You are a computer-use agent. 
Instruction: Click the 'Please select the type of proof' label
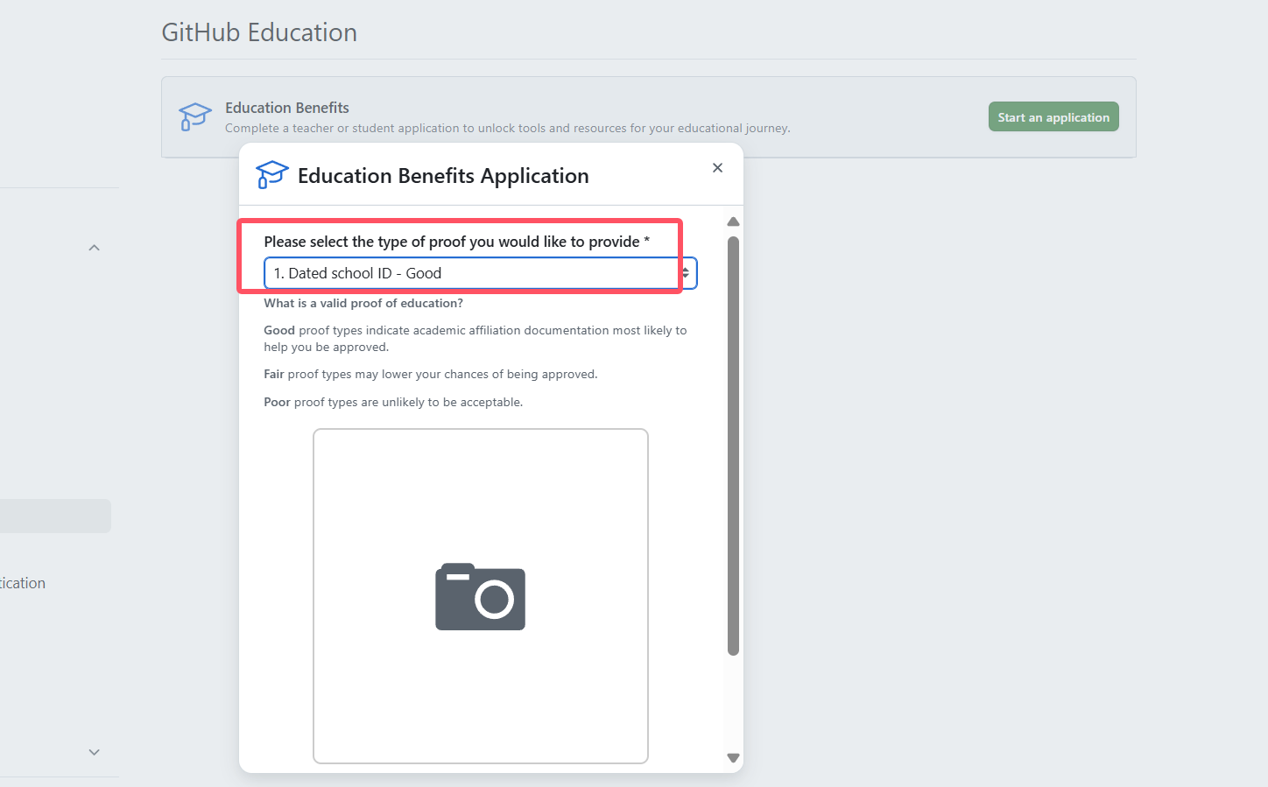pyautogui.click(x=452, y=242)
